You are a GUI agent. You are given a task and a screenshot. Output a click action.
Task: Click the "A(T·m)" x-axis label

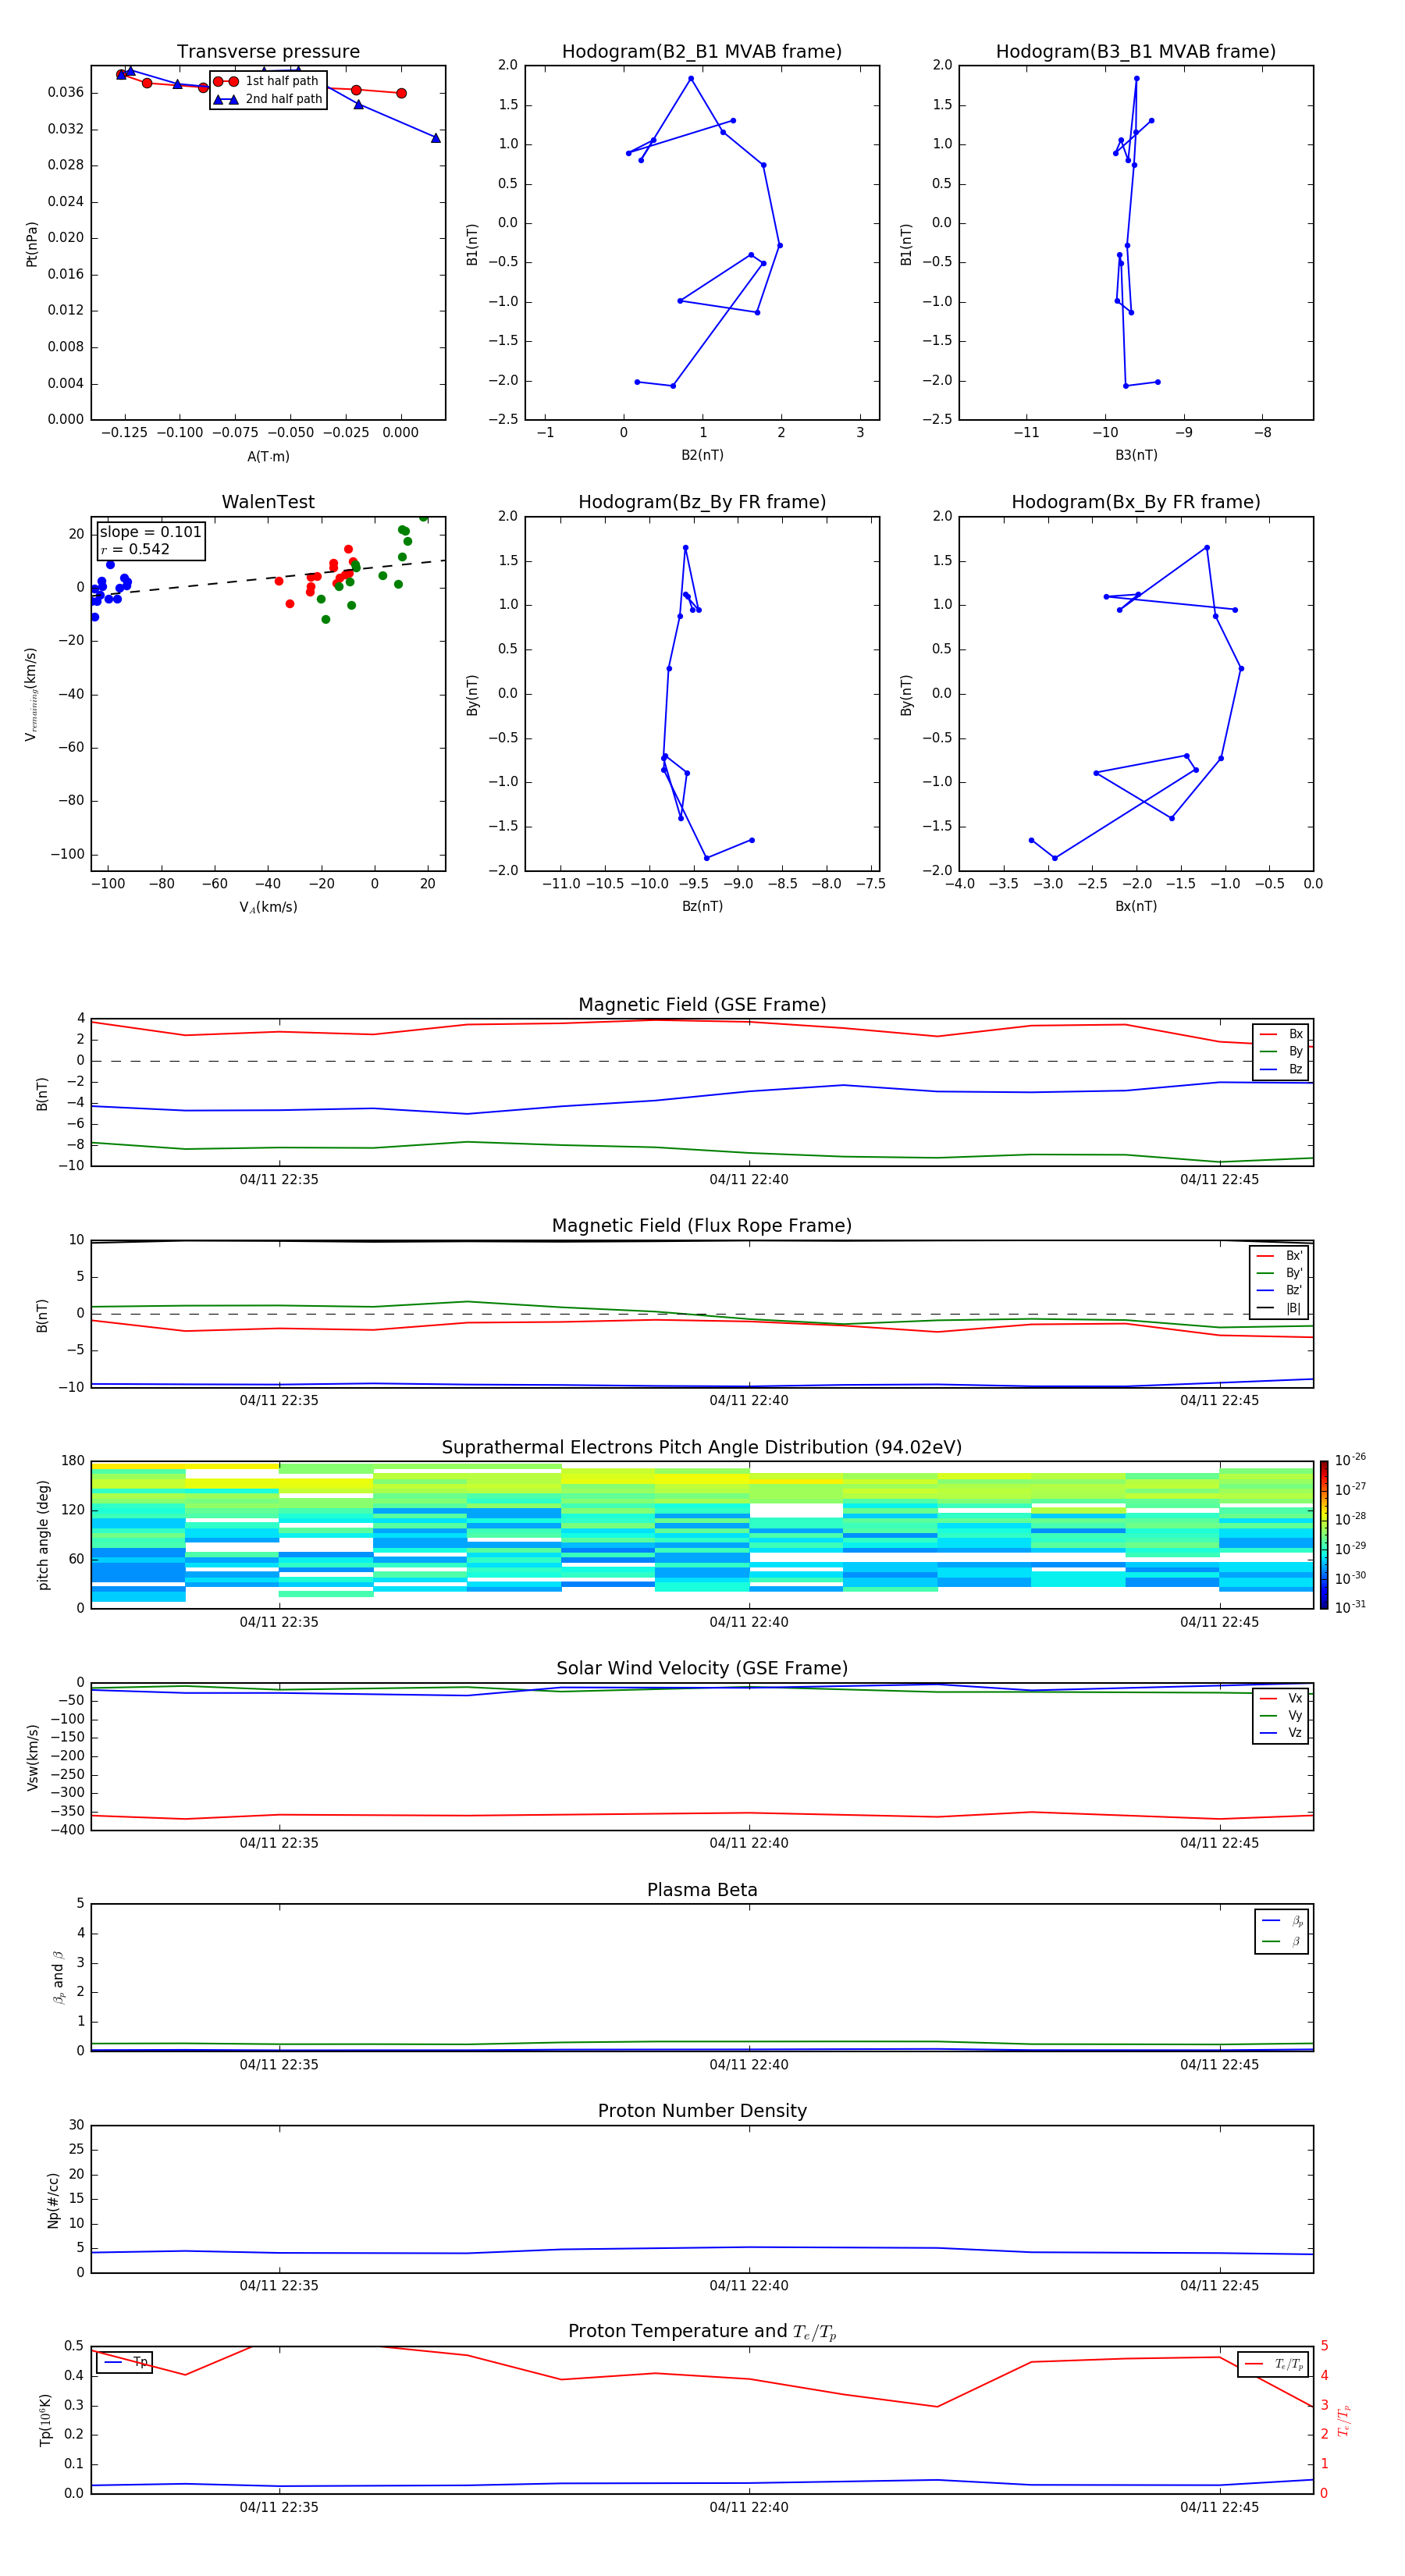268,457
